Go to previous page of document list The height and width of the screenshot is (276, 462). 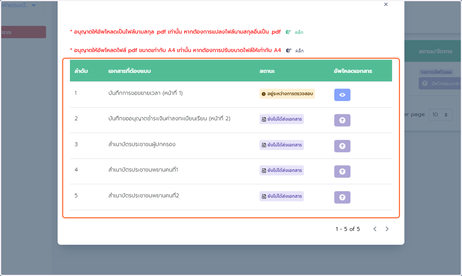(x=375, y=229)
